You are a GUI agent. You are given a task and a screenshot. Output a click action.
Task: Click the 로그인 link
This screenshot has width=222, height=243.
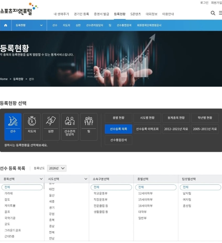204,3
